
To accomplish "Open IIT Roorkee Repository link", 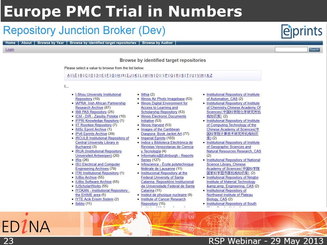I will coord(93,125).
